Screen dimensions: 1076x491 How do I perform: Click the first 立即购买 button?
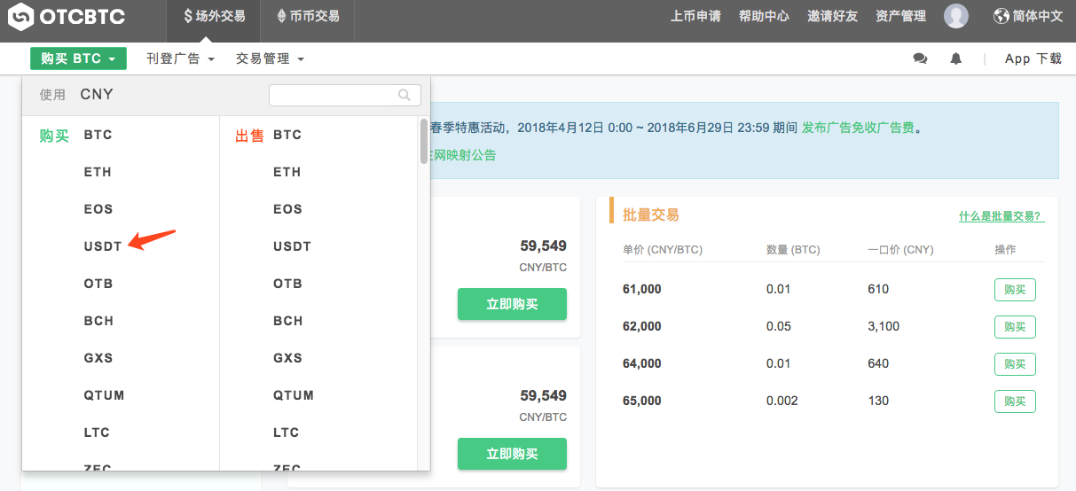pos(512,304)
